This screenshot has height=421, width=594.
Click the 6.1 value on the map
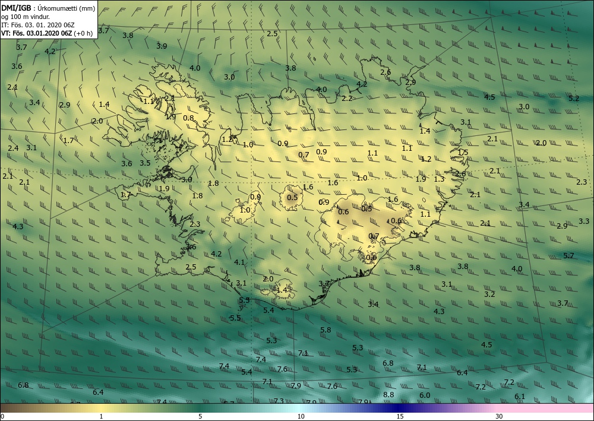coord(520,397)
